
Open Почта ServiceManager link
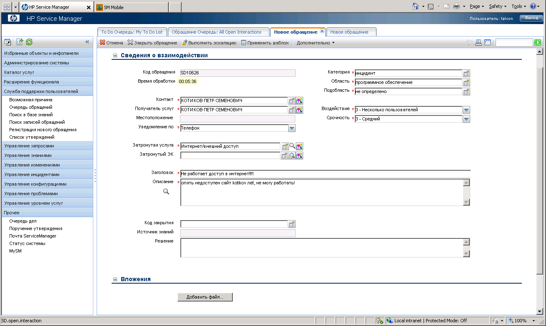32,236
